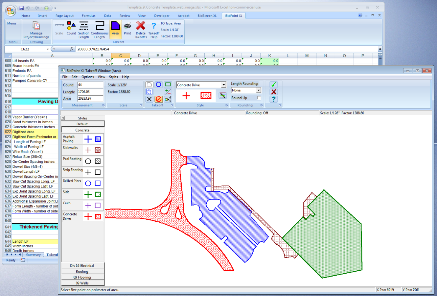
Task: Cancel the takeoff with the red X button
Action: point(274,92)
